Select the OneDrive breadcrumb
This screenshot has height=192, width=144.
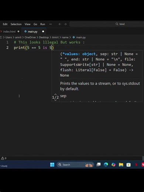click(30, 37)
